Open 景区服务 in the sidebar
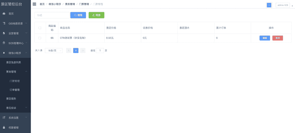The width and height of the screenshot is (295, 133). [11, 99]
